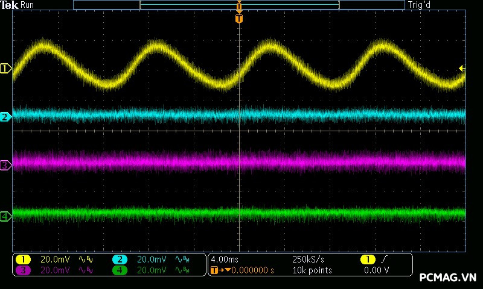The height and width of the screenshot is (289, 483).
Task: Click the 250kS/s sample rate readout
Action: [x=308, y=259]
